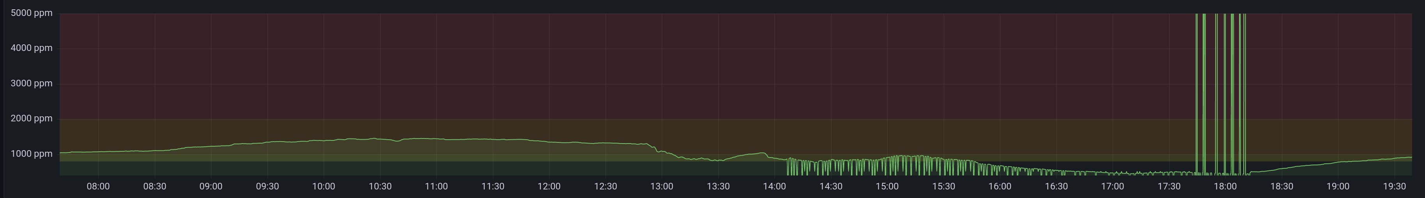Viewport: 1425px width, 198px height.
Task: Click the 10:30 time axis label
Action: 380,186
